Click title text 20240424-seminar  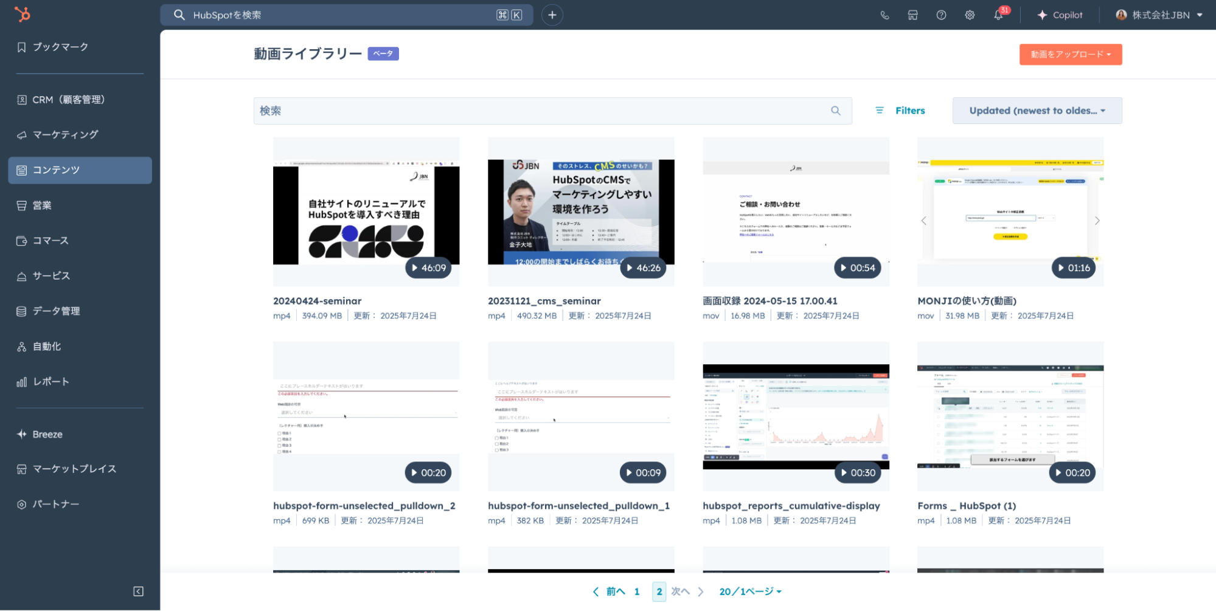317,301
